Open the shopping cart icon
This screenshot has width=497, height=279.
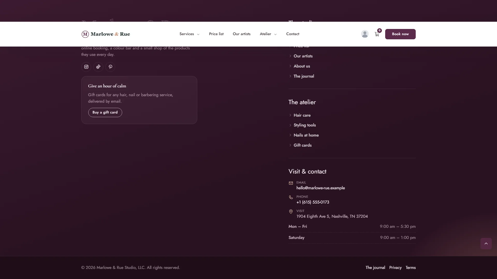click(377, 34)
